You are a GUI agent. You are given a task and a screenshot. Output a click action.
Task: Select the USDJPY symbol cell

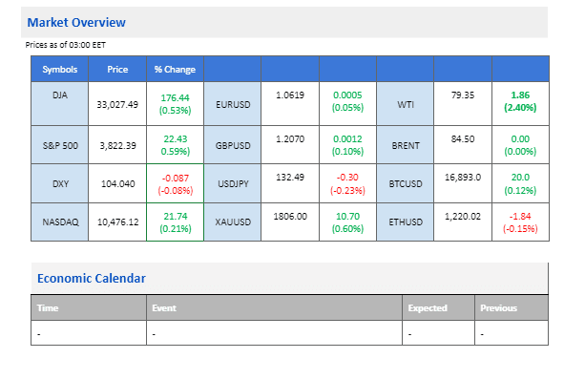[x=233, y=184]
